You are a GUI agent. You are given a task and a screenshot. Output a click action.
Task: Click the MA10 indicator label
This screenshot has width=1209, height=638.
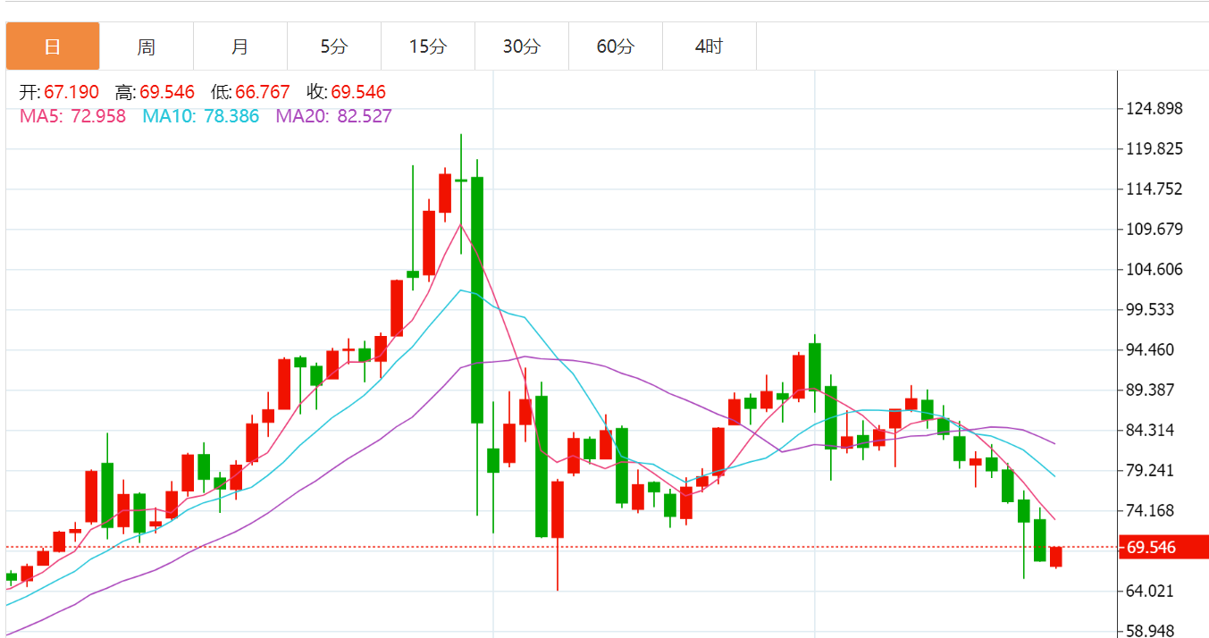201,116
